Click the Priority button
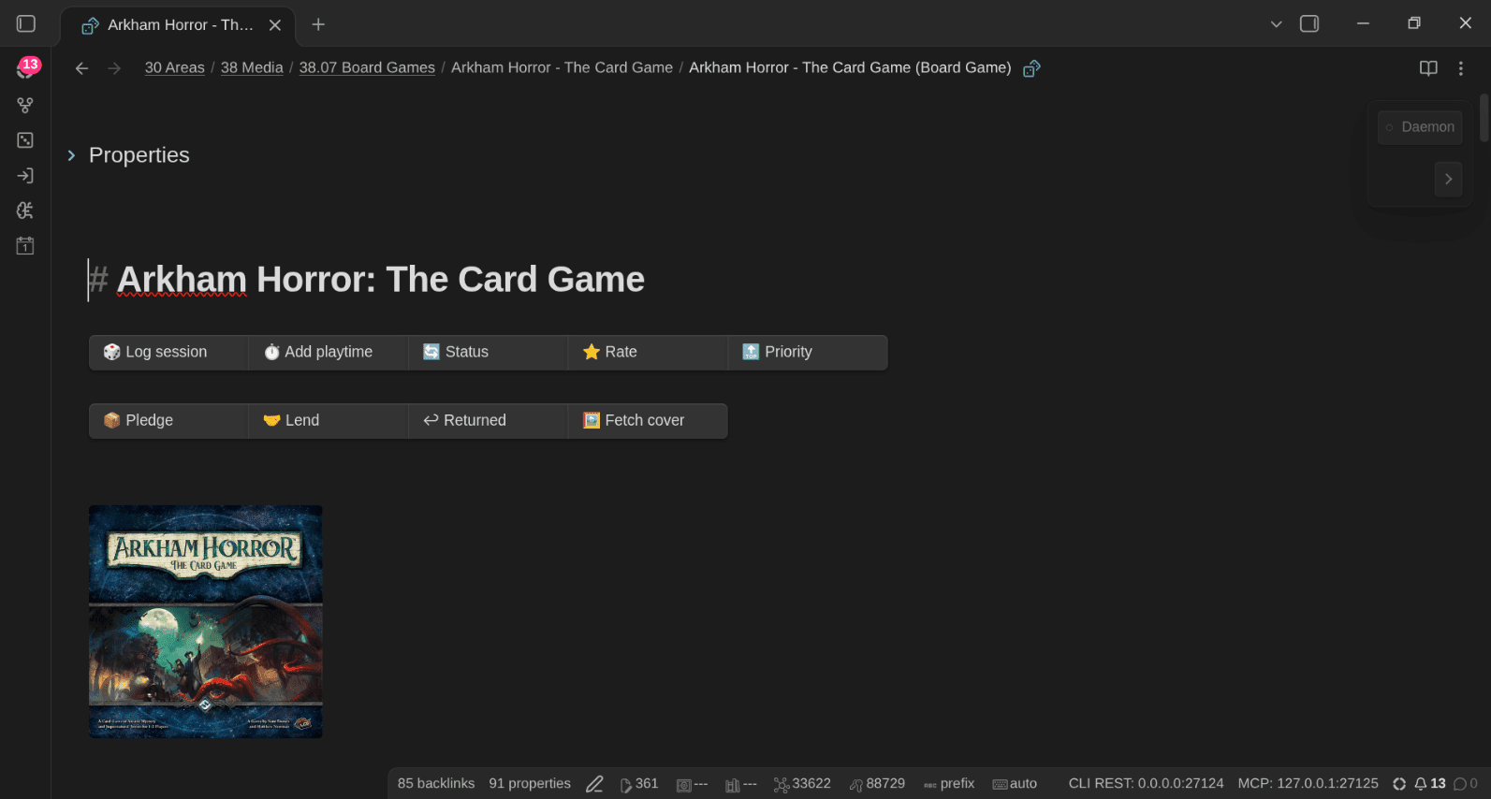Screen dimensions: 1491x799 809,352
